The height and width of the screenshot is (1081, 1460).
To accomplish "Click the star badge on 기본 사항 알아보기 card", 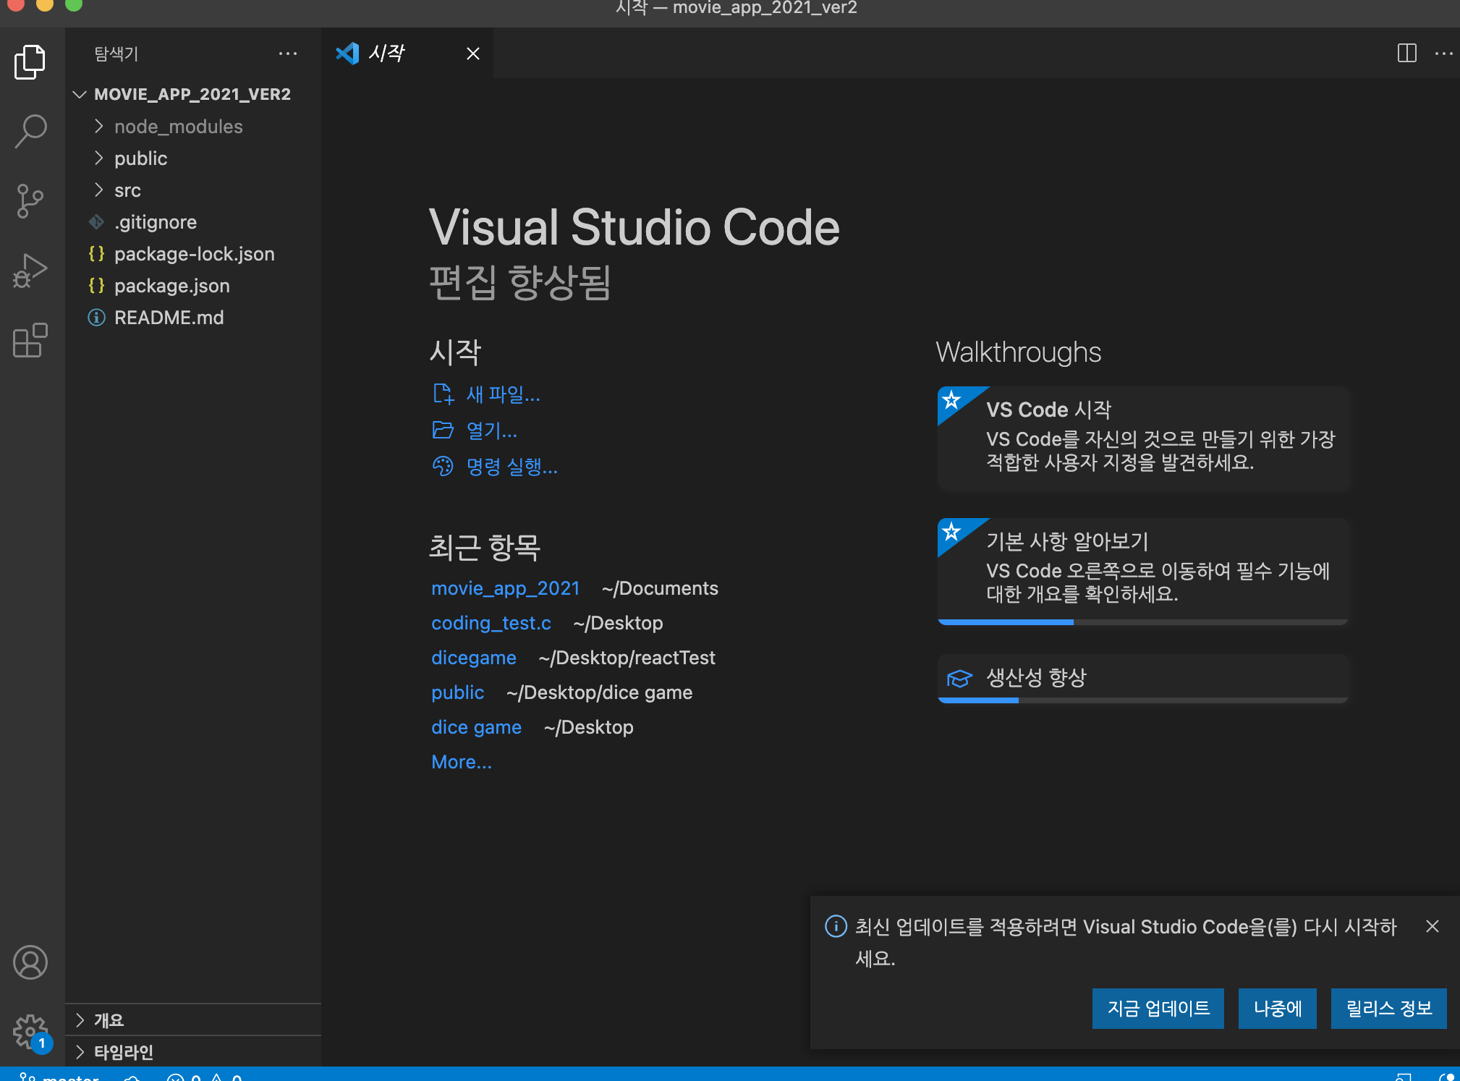I will pyautogui.click(x=952, y=532).
